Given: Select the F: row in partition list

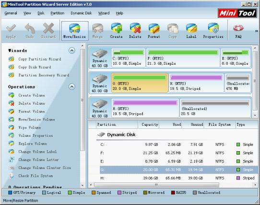Looking at the screenshot, I should pos(179,153).
